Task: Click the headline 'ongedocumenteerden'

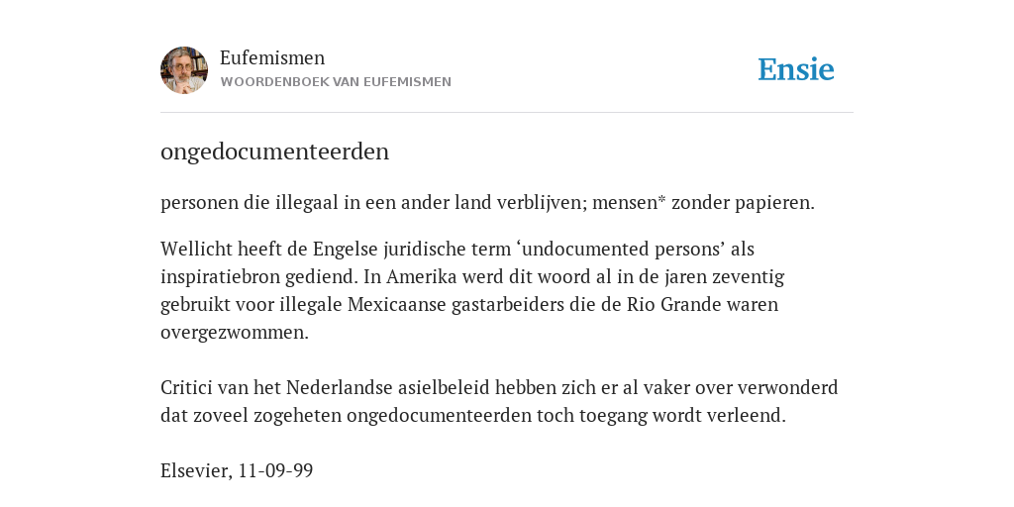Action: (x=275, y=152)
